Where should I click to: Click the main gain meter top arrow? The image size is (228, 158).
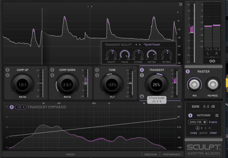[x=197, y=3]
